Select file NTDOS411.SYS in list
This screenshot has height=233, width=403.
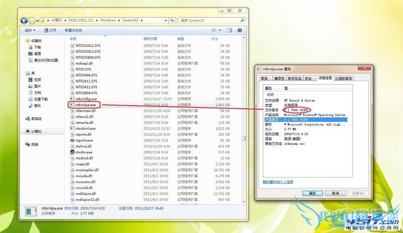(x=88, y=45)
